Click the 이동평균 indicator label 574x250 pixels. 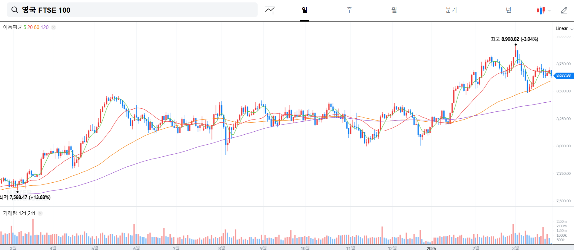click(x=12, y=27)
